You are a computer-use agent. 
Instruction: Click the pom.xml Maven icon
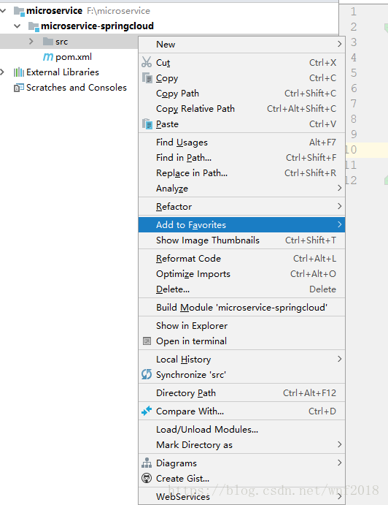(x=48, y=57)
